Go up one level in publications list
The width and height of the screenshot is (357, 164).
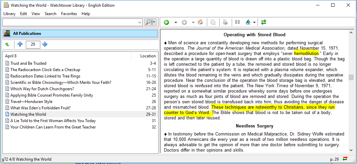tap(7, 44)
